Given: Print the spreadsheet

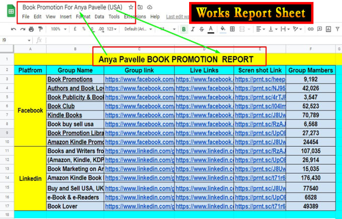Looking at the screenshot, I should [31, 29].
